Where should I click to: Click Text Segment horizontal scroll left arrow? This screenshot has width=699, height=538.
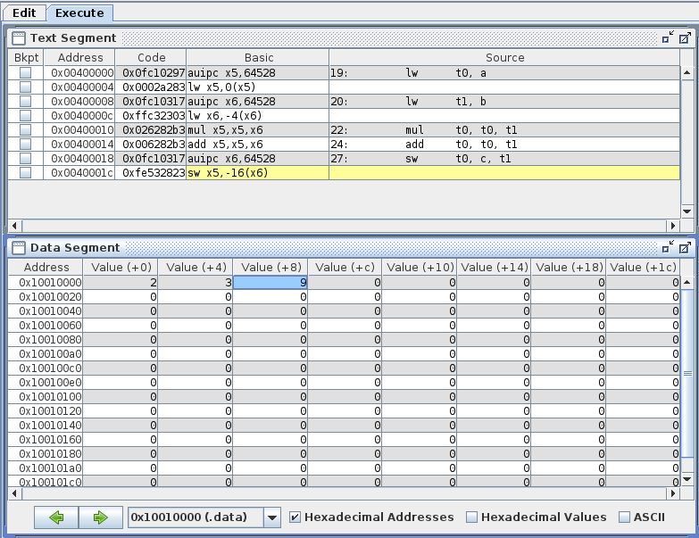[14, 226]
